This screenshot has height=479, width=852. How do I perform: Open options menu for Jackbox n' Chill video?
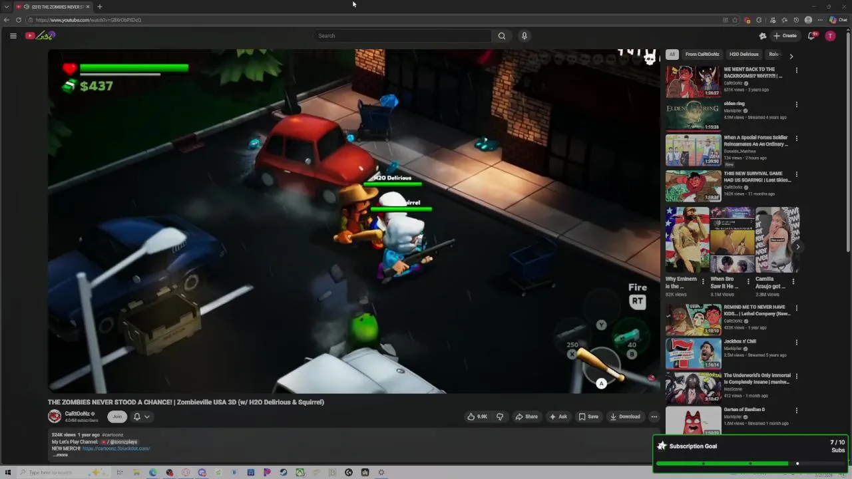click(x=797, y=342)
